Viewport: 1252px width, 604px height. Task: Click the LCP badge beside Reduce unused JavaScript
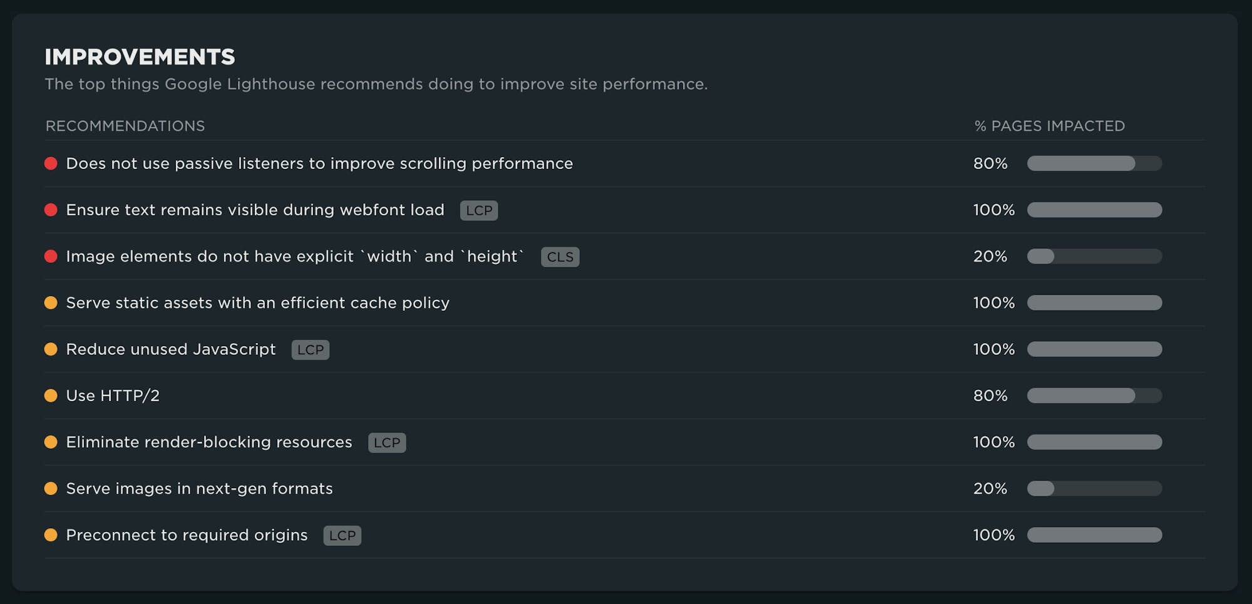tap(310, 349)
